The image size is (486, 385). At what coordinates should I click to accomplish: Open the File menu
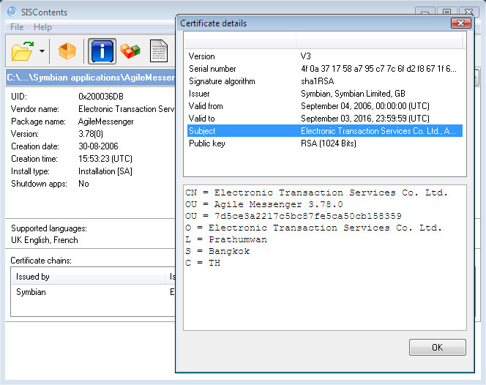17,27
